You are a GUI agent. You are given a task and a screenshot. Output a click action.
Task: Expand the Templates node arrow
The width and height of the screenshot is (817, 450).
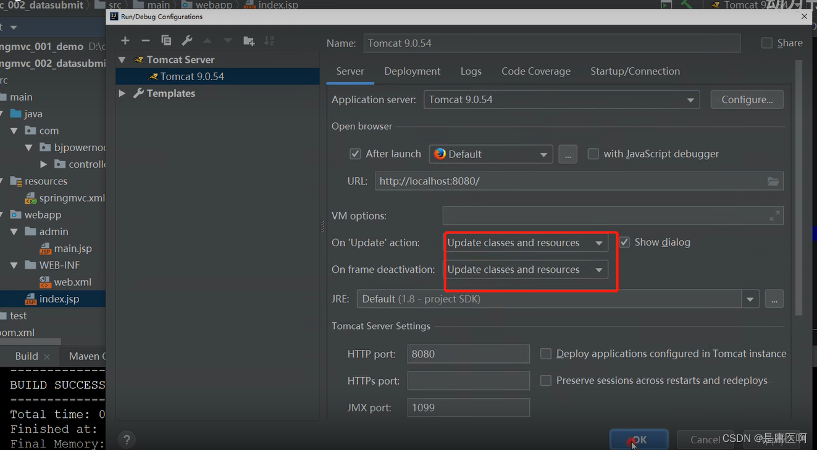pos(122,93)
